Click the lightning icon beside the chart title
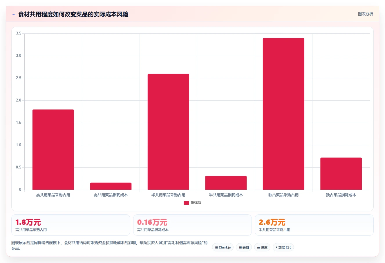 (14, 14)
